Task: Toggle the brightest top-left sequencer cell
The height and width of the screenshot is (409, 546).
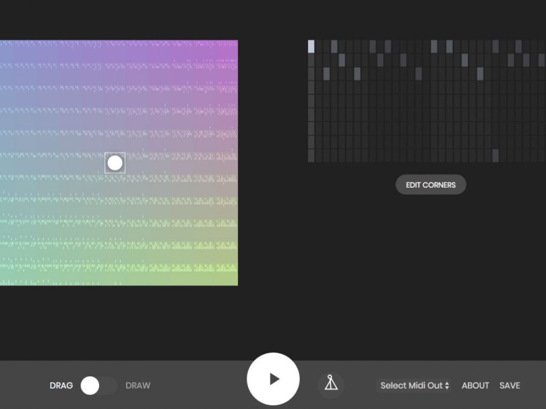Action: (311, 46)
